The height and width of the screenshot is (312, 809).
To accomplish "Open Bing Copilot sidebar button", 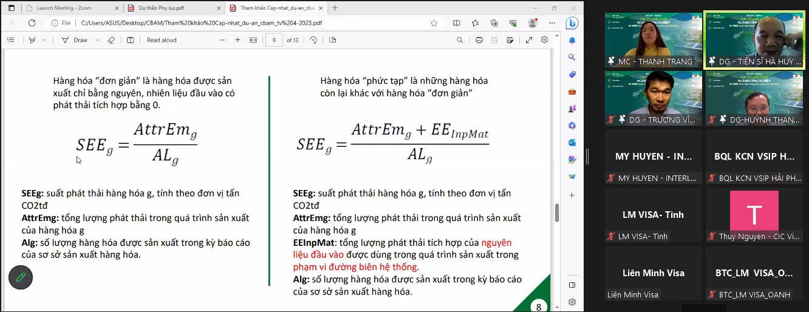I will (572, 23).
